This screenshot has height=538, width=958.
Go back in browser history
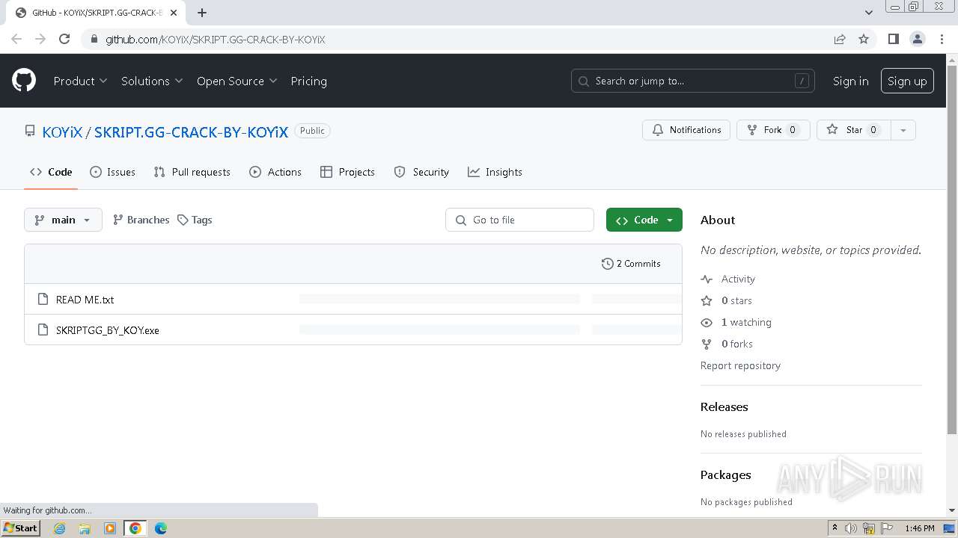pyautogui.click(x=16, y=39)
